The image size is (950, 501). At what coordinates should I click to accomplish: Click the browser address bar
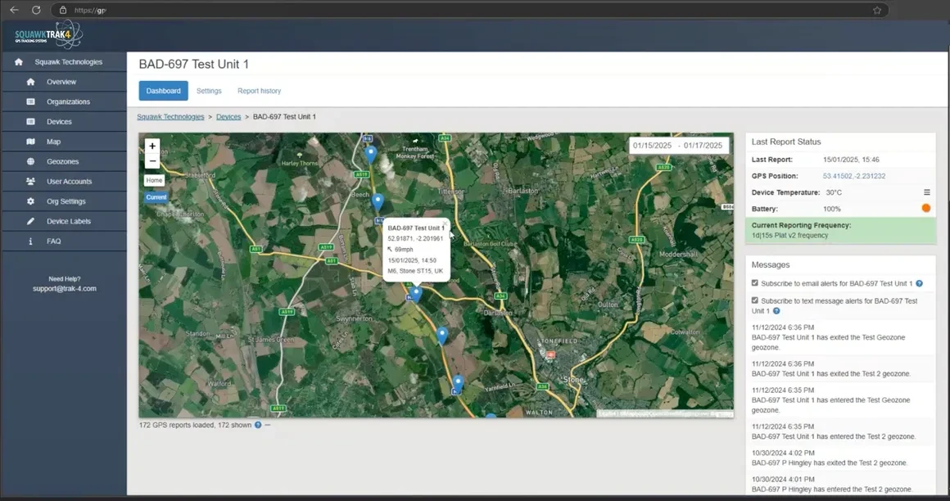click(469, 11)
